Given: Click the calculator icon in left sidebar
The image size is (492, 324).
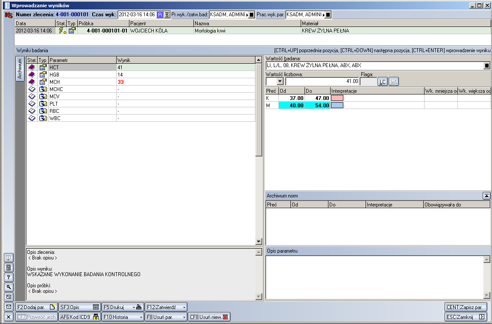Looking at the screenshot, I should (8, 268).
